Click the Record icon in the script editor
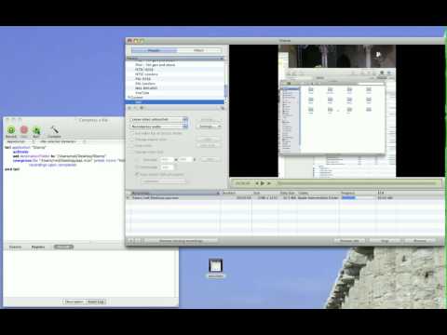This screenshot has width=447, height=335. [x=11, y=130]
